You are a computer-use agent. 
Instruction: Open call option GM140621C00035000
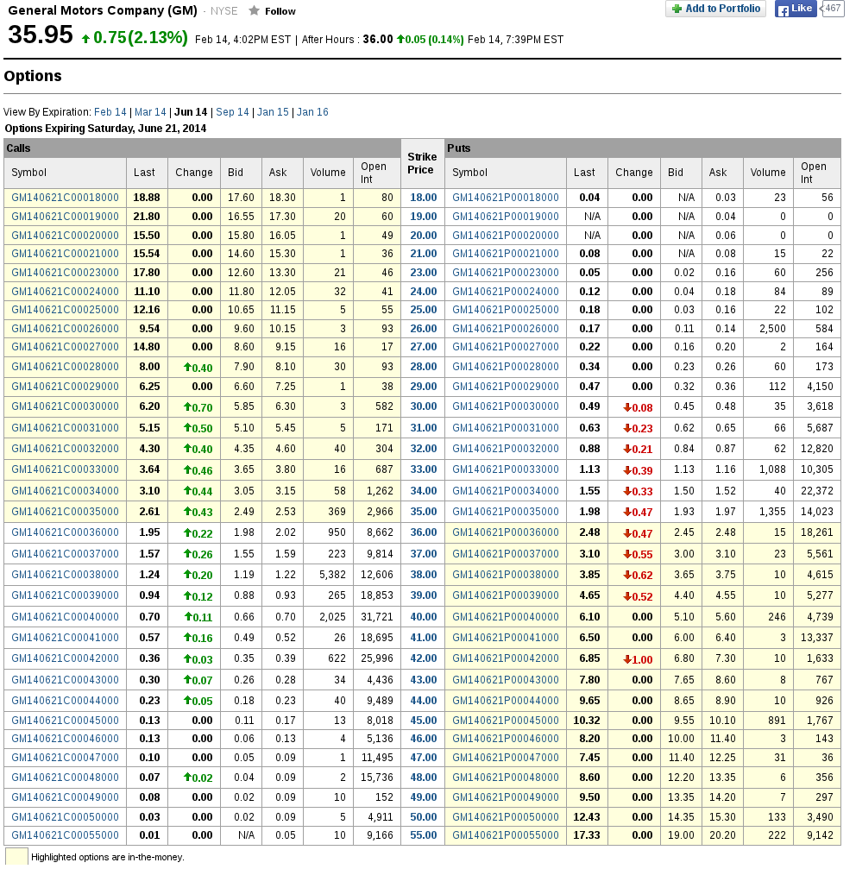pos(65,512)
